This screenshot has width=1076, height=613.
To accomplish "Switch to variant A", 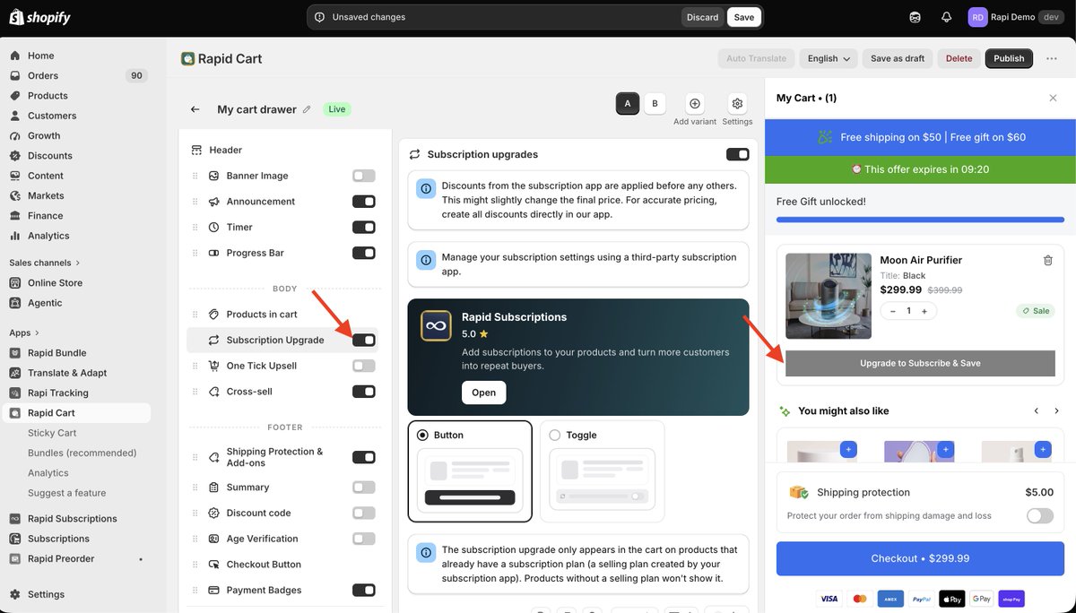I will pos(628,104).
